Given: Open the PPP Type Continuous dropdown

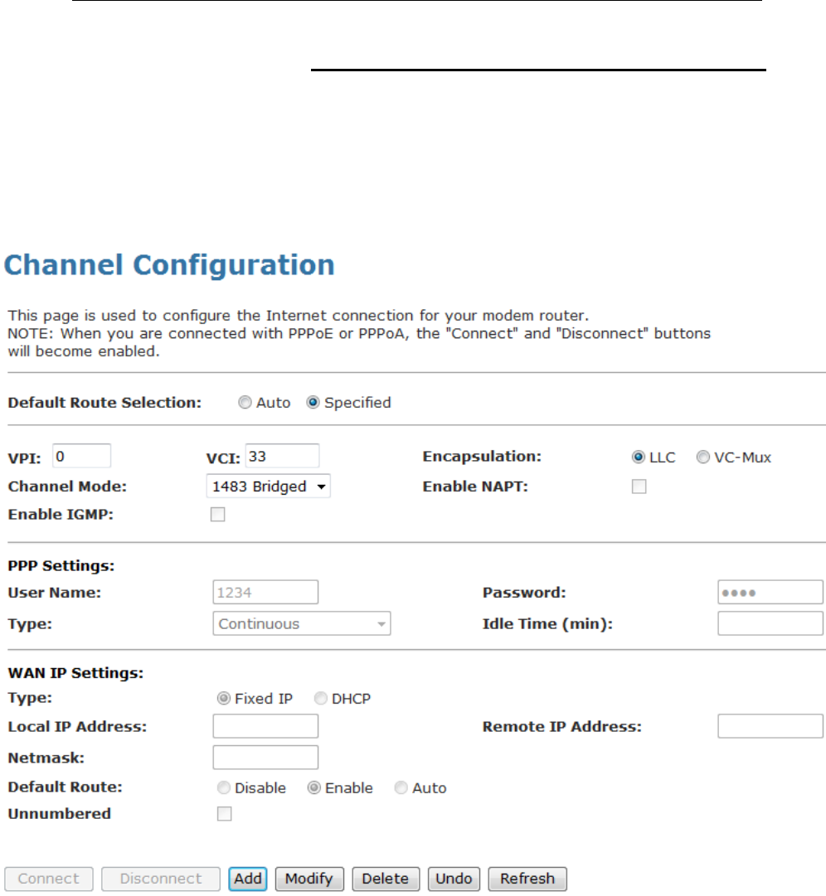Looking at the screenshot, I should pos(302,623).
